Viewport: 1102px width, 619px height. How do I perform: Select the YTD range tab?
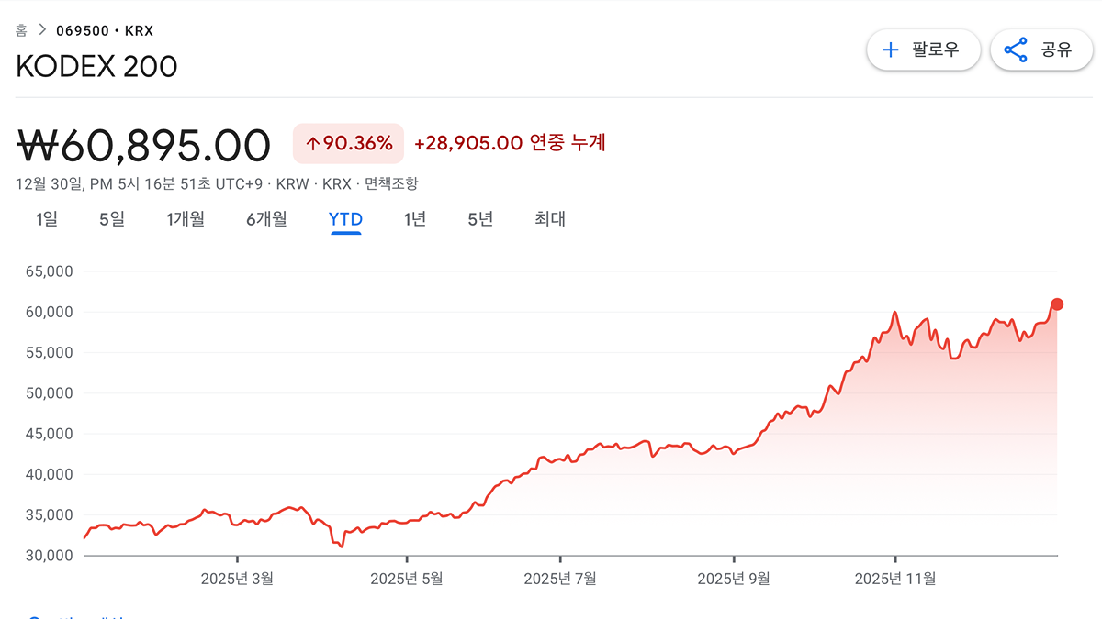point(345,219)
